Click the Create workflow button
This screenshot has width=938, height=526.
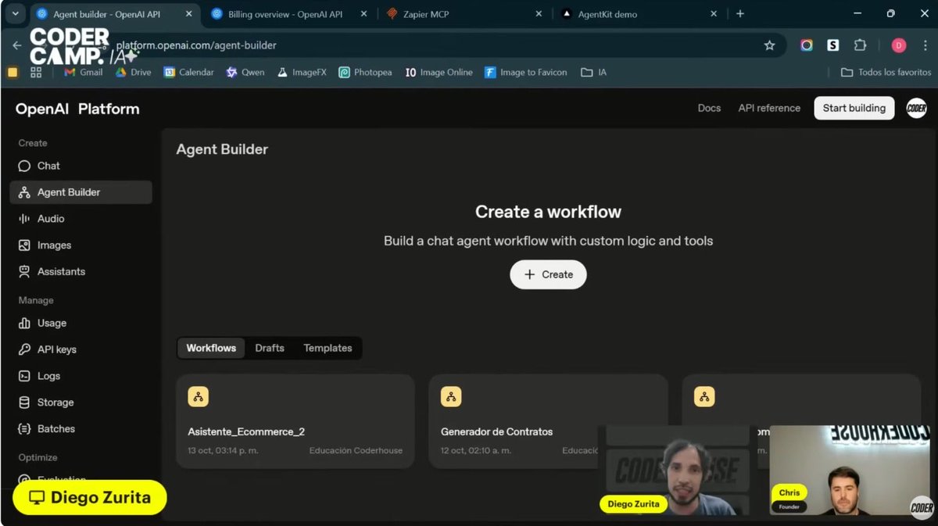pos(548,274)
